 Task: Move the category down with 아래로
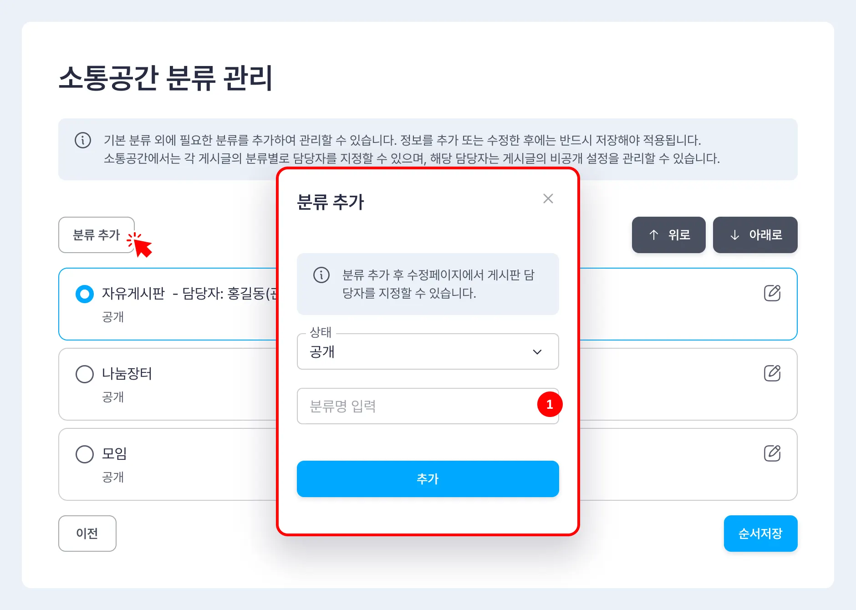(755, 235)
